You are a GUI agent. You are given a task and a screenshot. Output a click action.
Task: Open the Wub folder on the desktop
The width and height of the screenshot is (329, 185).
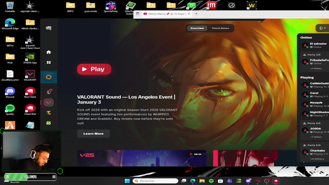coord(10,58)
